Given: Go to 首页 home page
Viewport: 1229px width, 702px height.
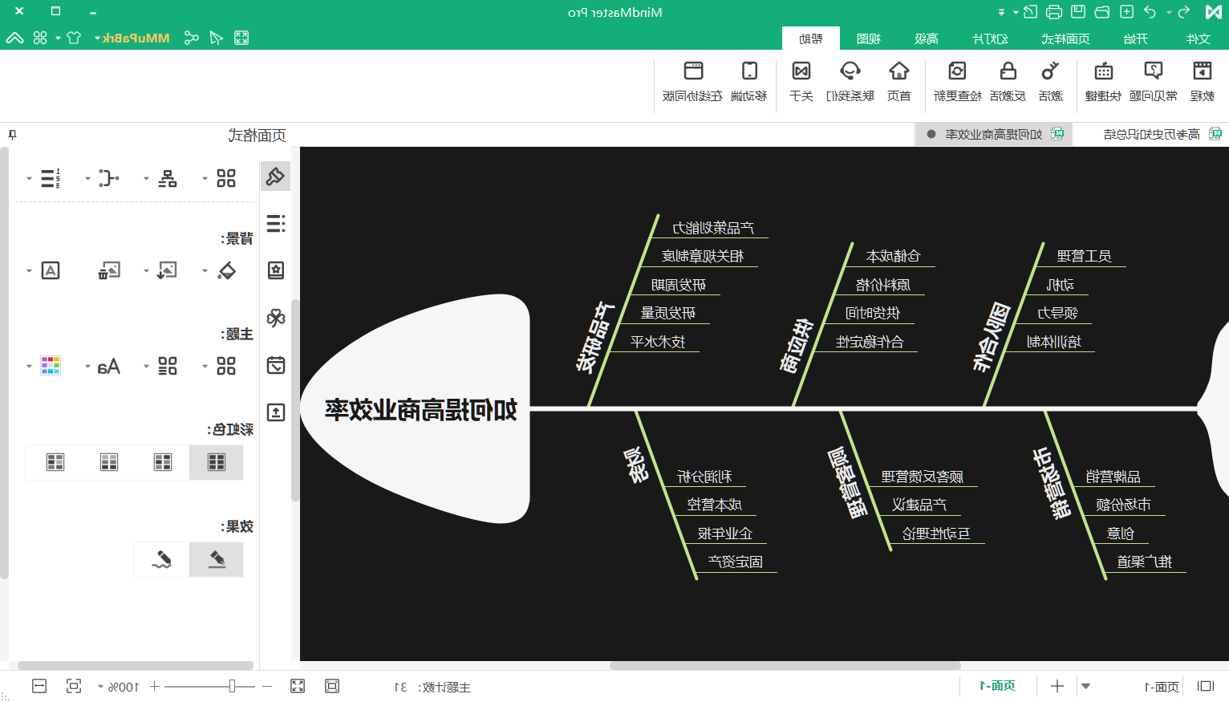Looking at the screenshot, I should pos(898,81).
